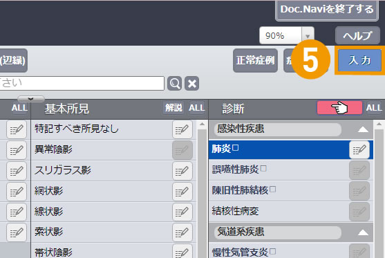Viewport: 385px width, 258px height.
Task: Click the blue 入力 button
Action: [x=359, y=60]
